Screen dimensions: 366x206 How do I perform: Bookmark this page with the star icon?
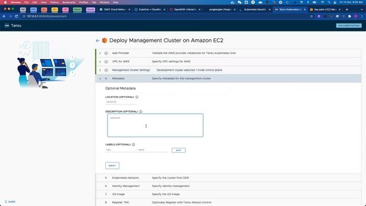311,16
